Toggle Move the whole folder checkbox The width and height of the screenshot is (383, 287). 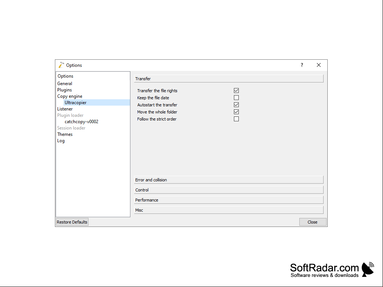[x=236, y=112]
